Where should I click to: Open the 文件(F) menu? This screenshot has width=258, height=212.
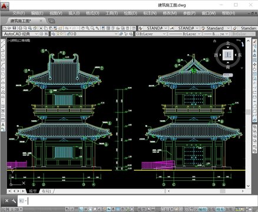click(19, 13)
